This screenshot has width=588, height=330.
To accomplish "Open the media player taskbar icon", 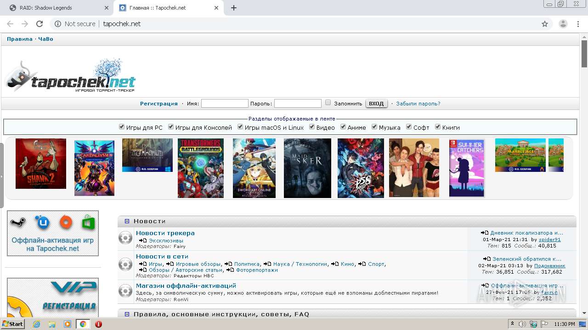I will point(68,324).
